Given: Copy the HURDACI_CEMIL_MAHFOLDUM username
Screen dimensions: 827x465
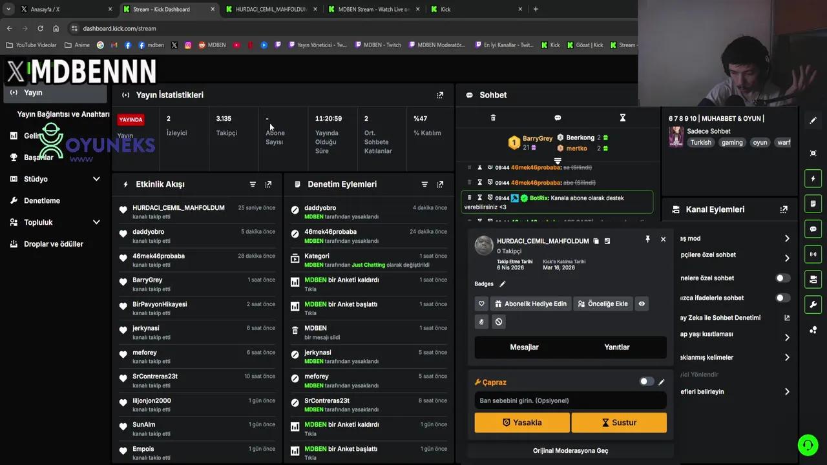Looking at the screenshot, I should [x=596, y=241].
